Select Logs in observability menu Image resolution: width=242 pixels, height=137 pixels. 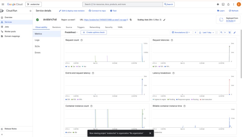pos(47,40)
